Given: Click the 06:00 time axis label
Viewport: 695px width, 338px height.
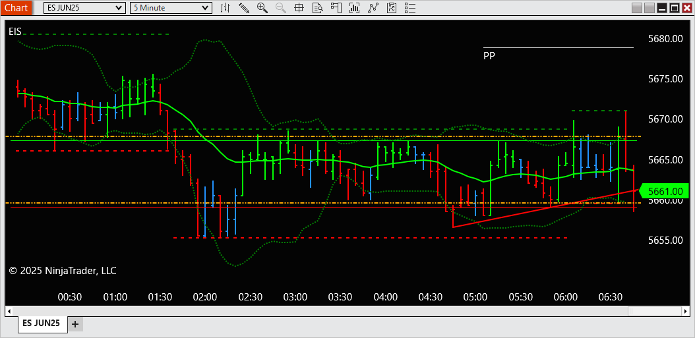Looking at the screenshot, I should (x=566, y=296).
